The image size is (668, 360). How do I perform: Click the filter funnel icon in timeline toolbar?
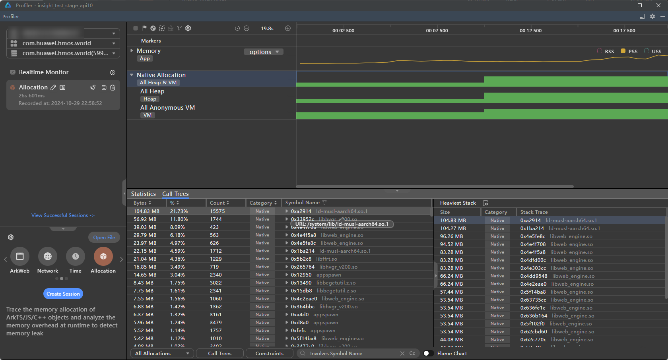click(179, 28)
